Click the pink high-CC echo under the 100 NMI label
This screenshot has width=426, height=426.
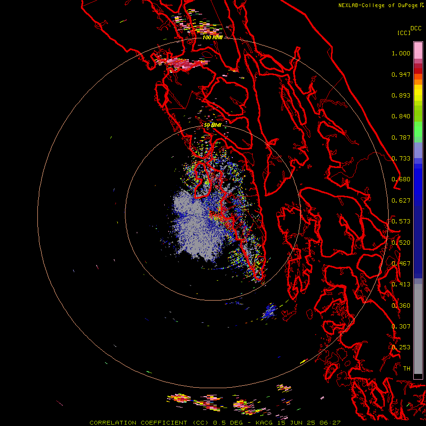coord(182,64)
